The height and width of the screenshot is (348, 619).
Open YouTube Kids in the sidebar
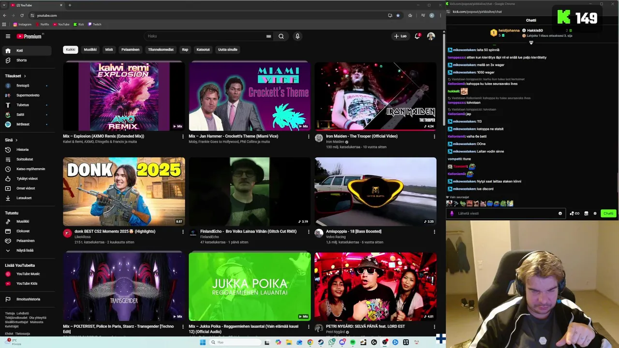pyautogui.click(x=27, y=284)
